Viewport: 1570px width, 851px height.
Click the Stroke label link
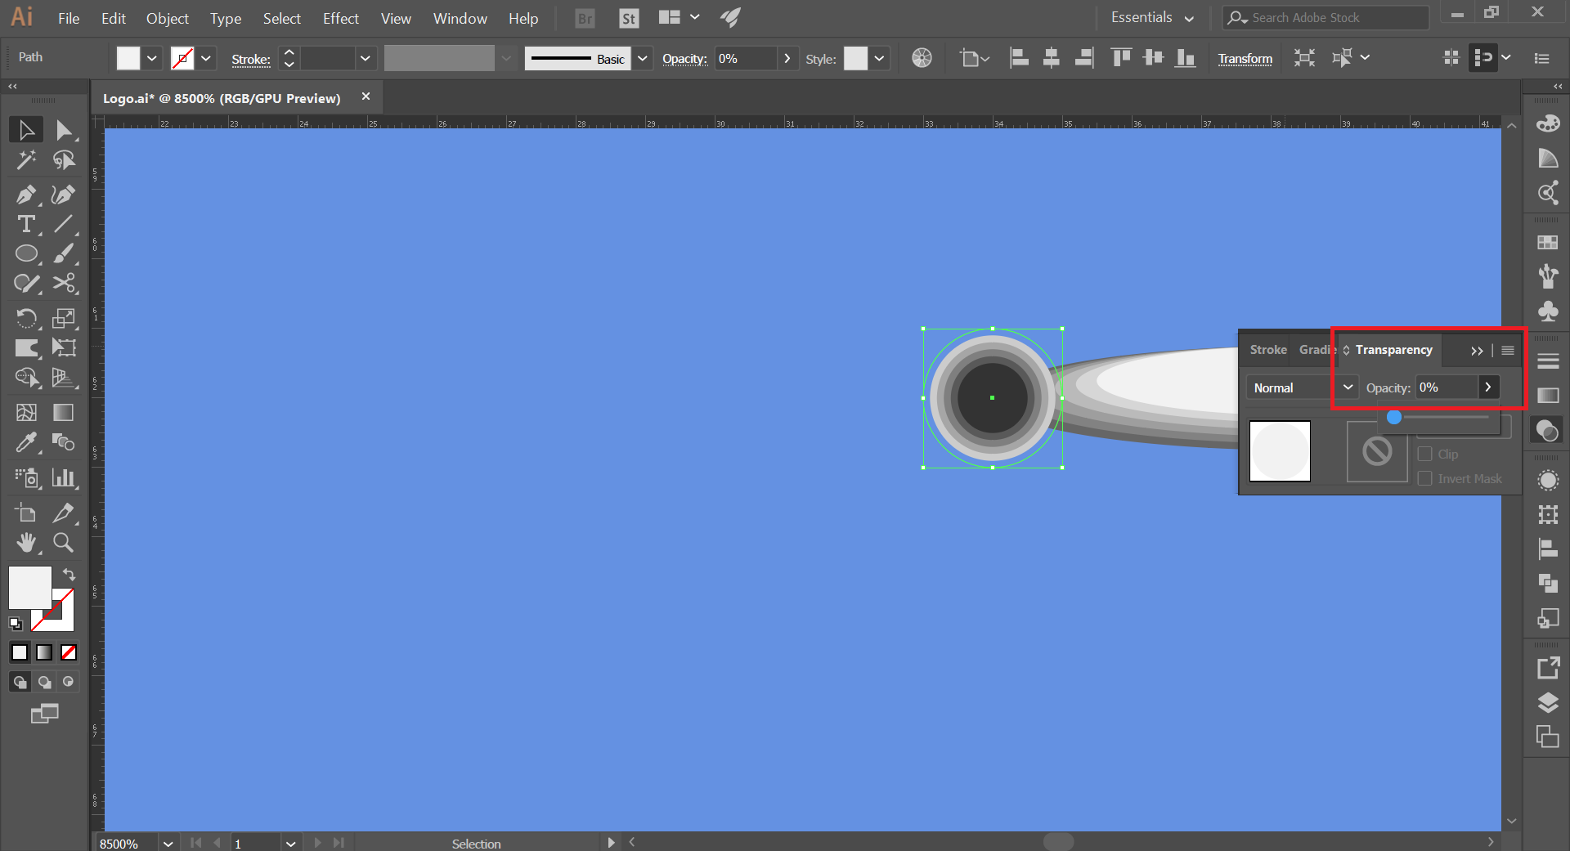[251, 59]
